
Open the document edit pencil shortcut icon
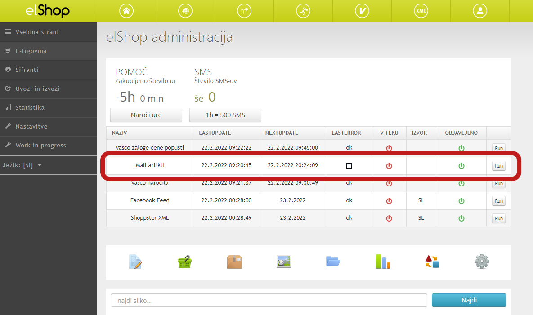pyautogui.click(x=135, y=262)
